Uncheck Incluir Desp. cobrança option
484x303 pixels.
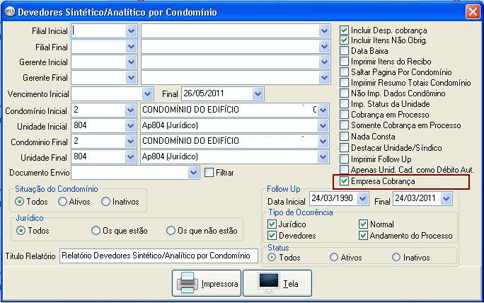[x=345, y=30]
